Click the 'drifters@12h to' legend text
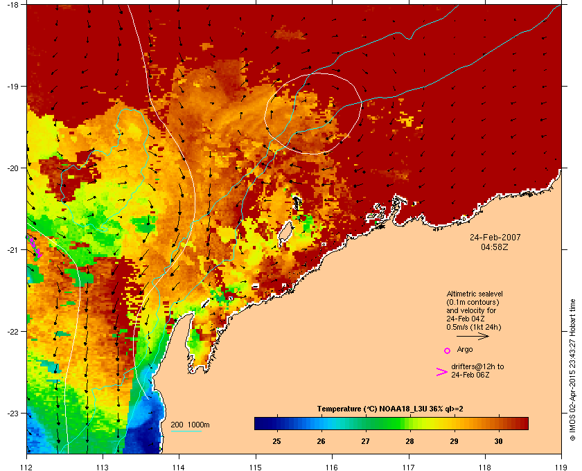This screenshot has width=582, height=471. 477,366
